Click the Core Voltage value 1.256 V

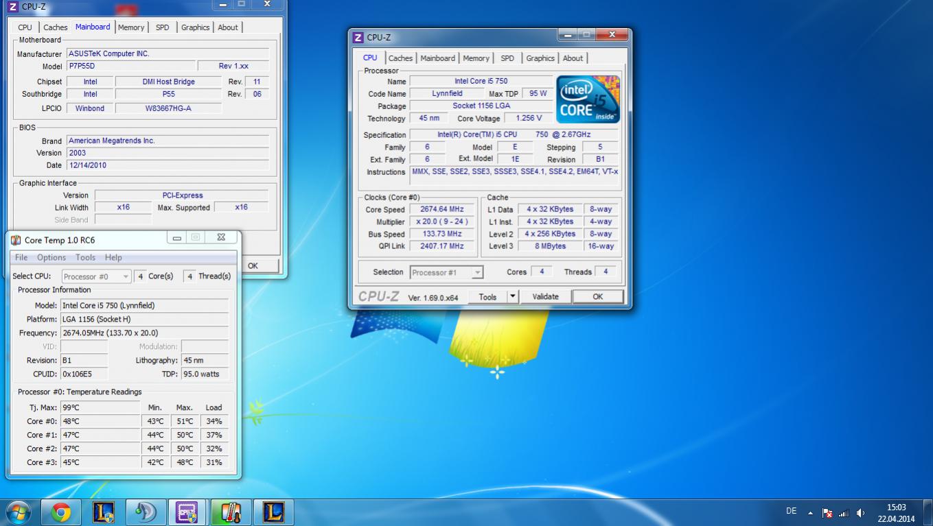pos(529,118)
